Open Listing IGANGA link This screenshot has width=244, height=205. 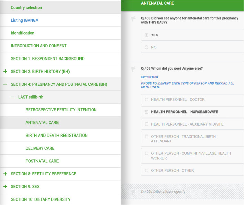[x=24, y=20]
